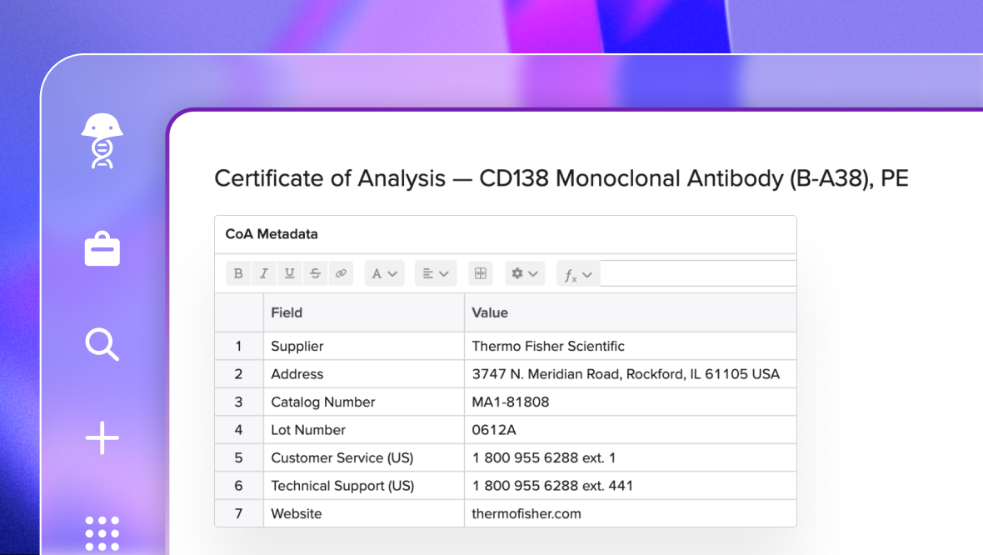Insert a hyperlink using the link icon
The height and width of the screenshot is (555, 983).
tap(341, 273)
